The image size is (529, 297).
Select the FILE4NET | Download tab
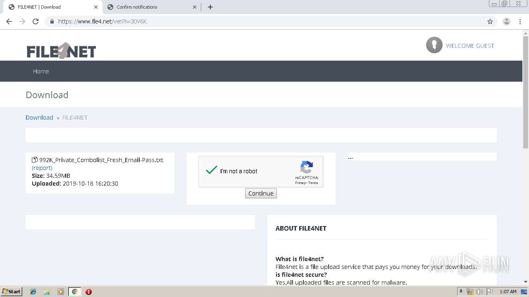pos(52,7)
